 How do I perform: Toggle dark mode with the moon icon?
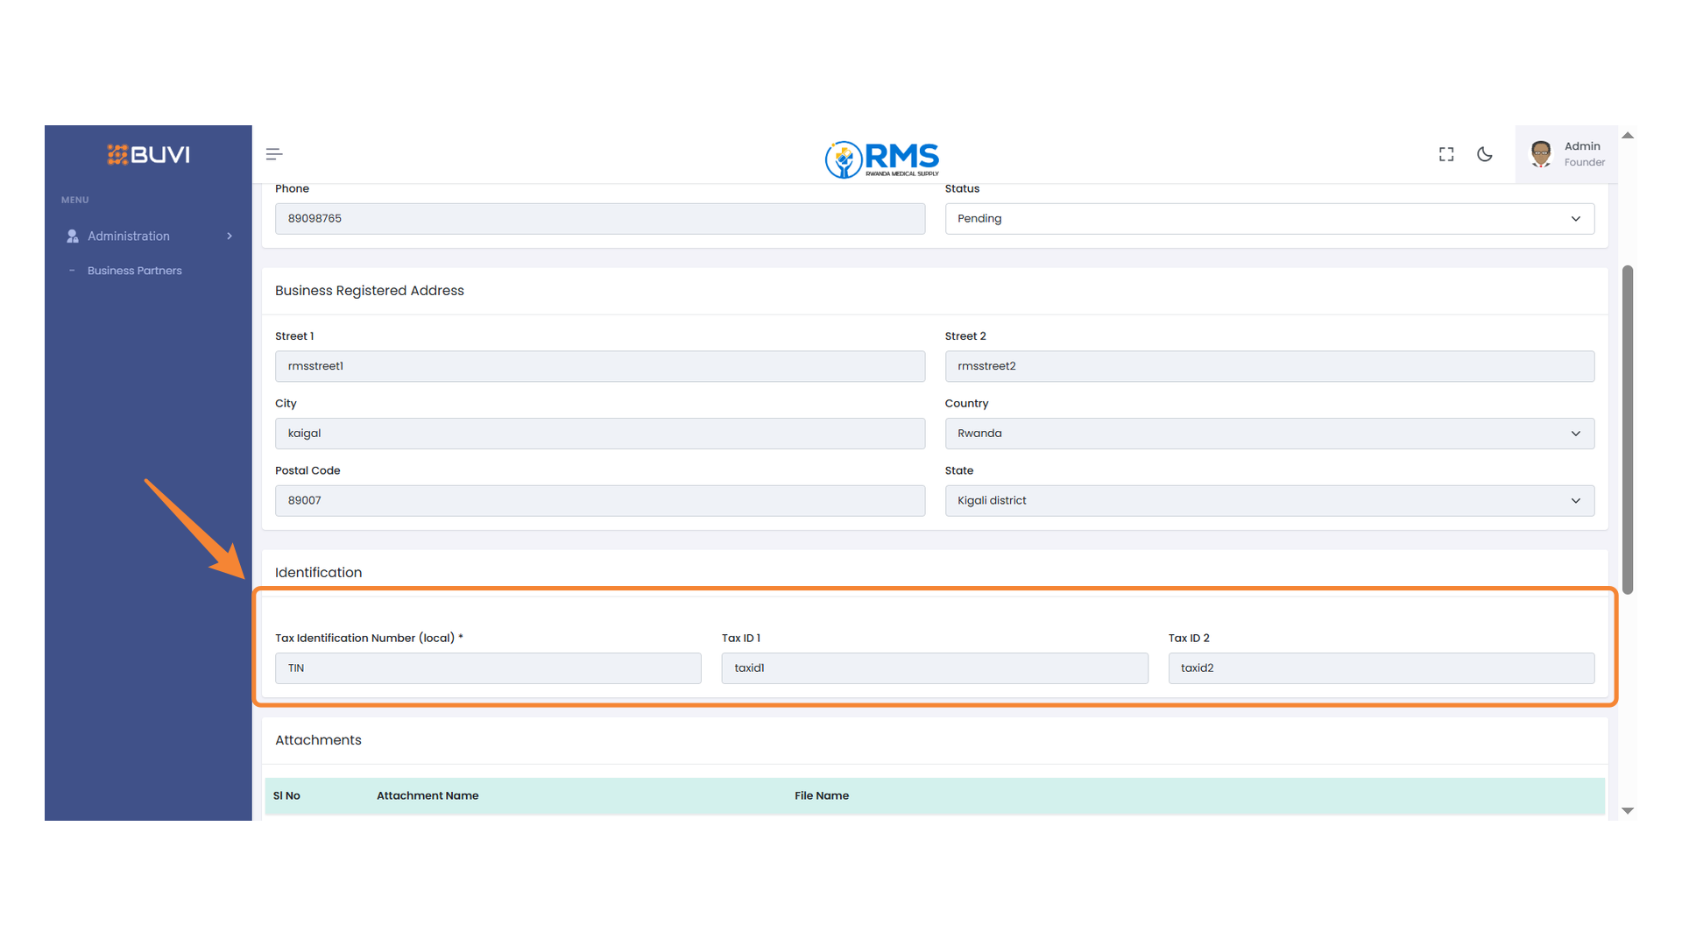[1484, 153]
